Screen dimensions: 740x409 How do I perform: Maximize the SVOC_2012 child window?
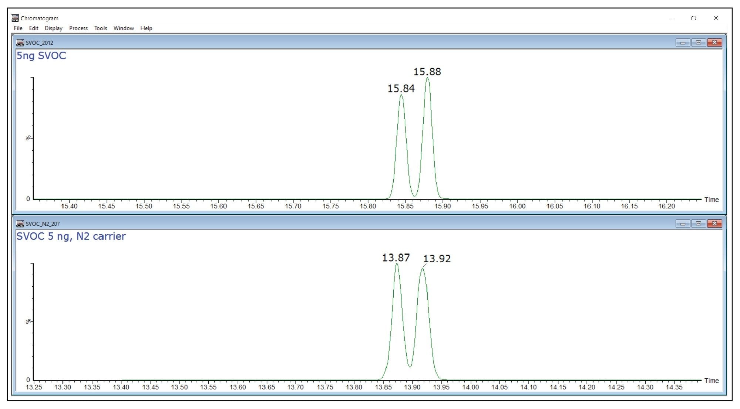pyautogui.click(x=699, y=43)
